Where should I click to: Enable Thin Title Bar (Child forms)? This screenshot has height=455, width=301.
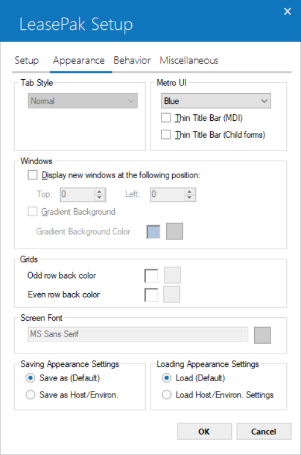pos(166,135)
